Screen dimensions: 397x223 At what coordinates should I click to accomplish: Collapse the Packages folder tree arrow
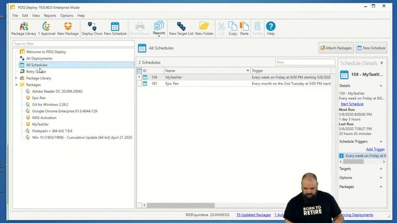pyautogui.click(x=16, y=85)
